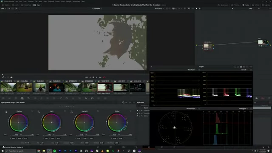Open the Edit menu

click(x=20, y=1)
